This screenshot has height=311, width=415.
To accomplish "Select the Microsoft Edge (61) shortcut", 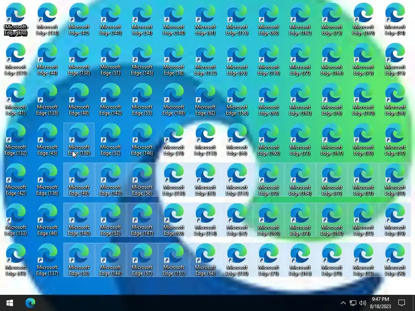I will 205,19.
